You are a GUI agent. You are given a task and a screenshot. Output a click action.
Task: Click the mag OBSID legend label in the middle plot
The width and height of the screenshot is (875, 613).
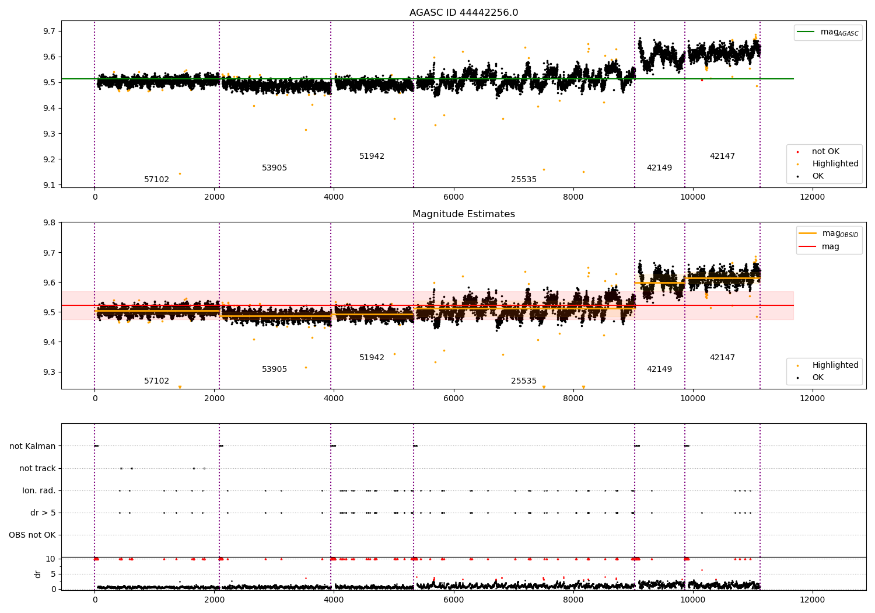[840, 234]
